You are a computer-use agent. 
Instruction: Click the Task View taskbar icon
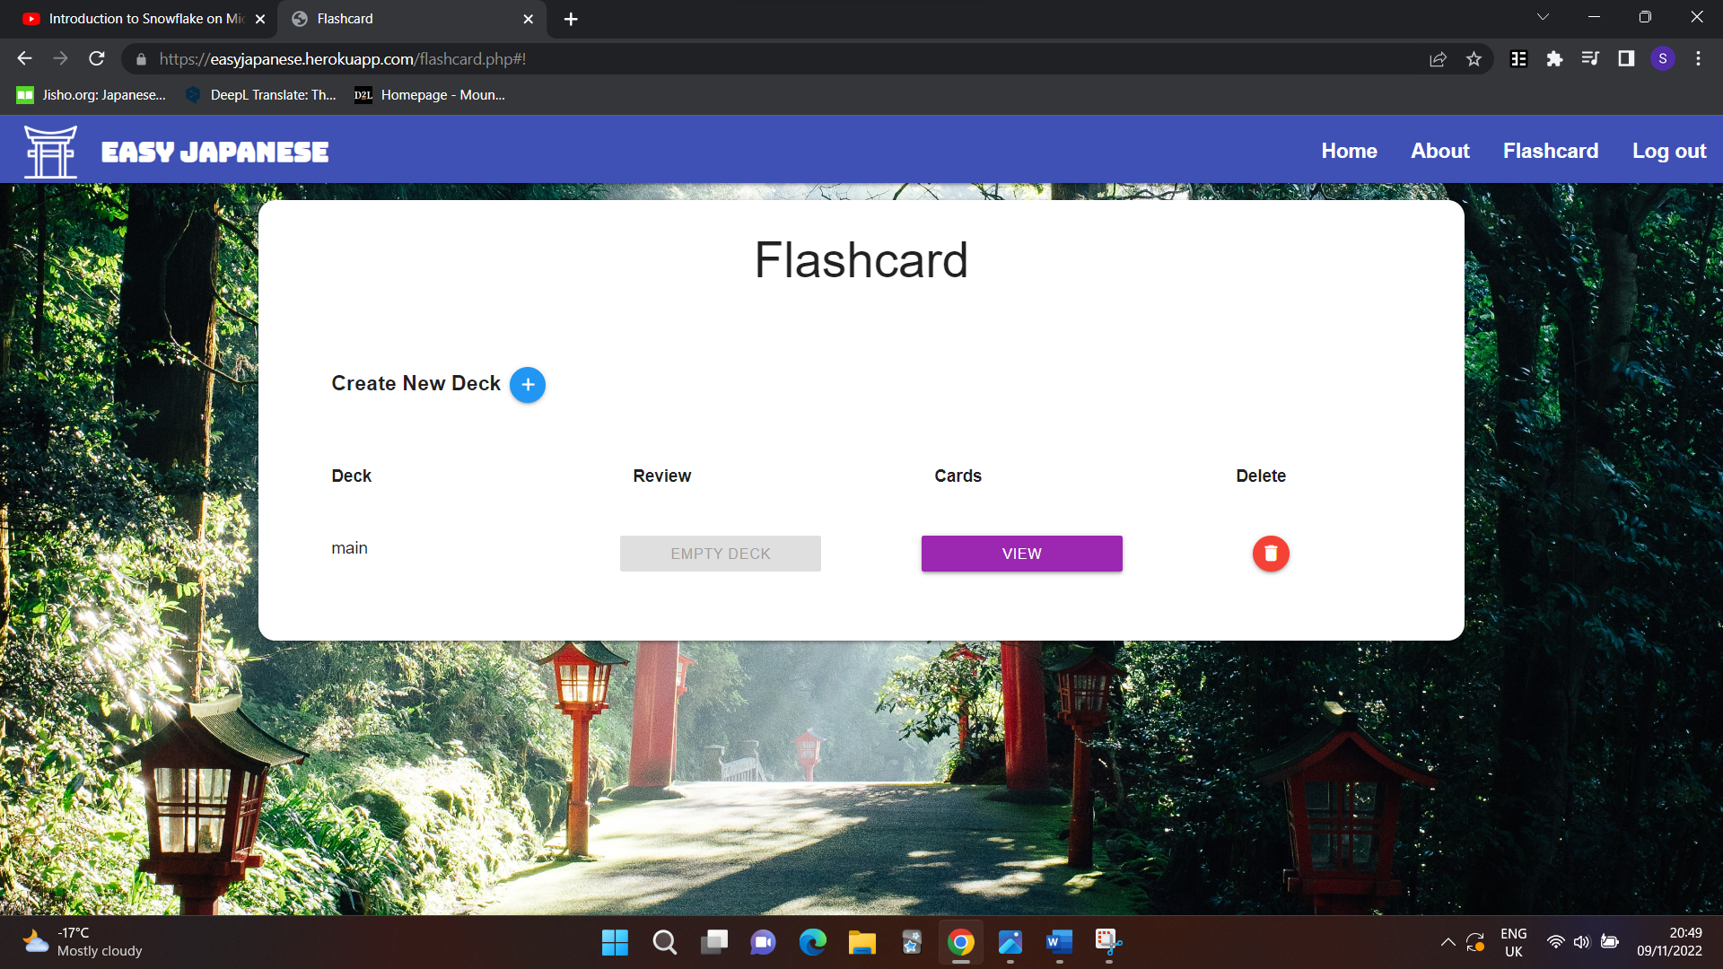(x=714, y=942)
